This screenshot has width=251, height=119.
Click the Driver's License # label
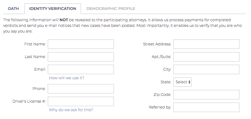point(29,101)
